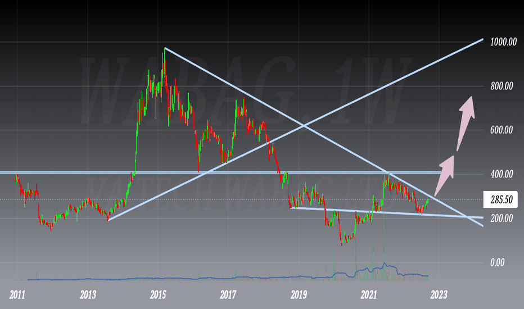Click the 2021 time axis label
The width and height of the screenshot is (524, 309).
[x=369, y=294]
